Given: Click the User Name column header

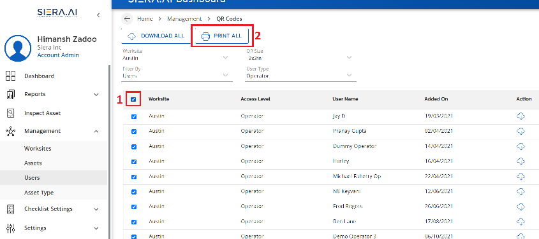Looking at the screenshot, I should pyautogui.click(x=345, y=99).
